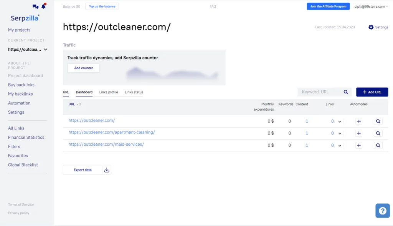Viewport: 393px width, 226px height.
Task: Search links for the outcleaner.com/ row
Action: (378, 121)
